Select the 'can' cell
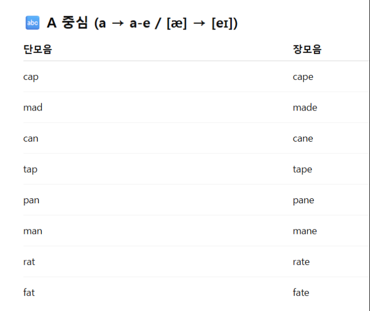 coord(31,138)
